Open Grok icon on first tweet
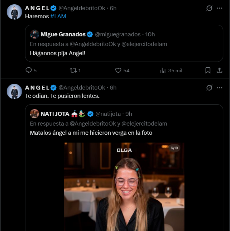Image resolution: width=230 pixels, height=231 pixels. (x=209, y=8)
